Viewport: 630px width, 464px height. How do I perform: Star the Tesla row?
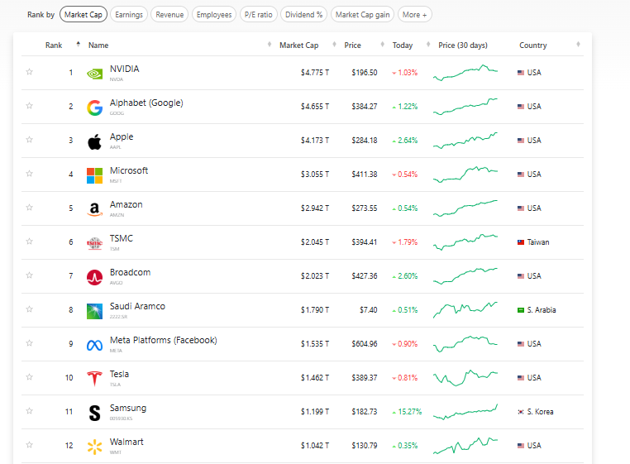(x=29, y=377)
